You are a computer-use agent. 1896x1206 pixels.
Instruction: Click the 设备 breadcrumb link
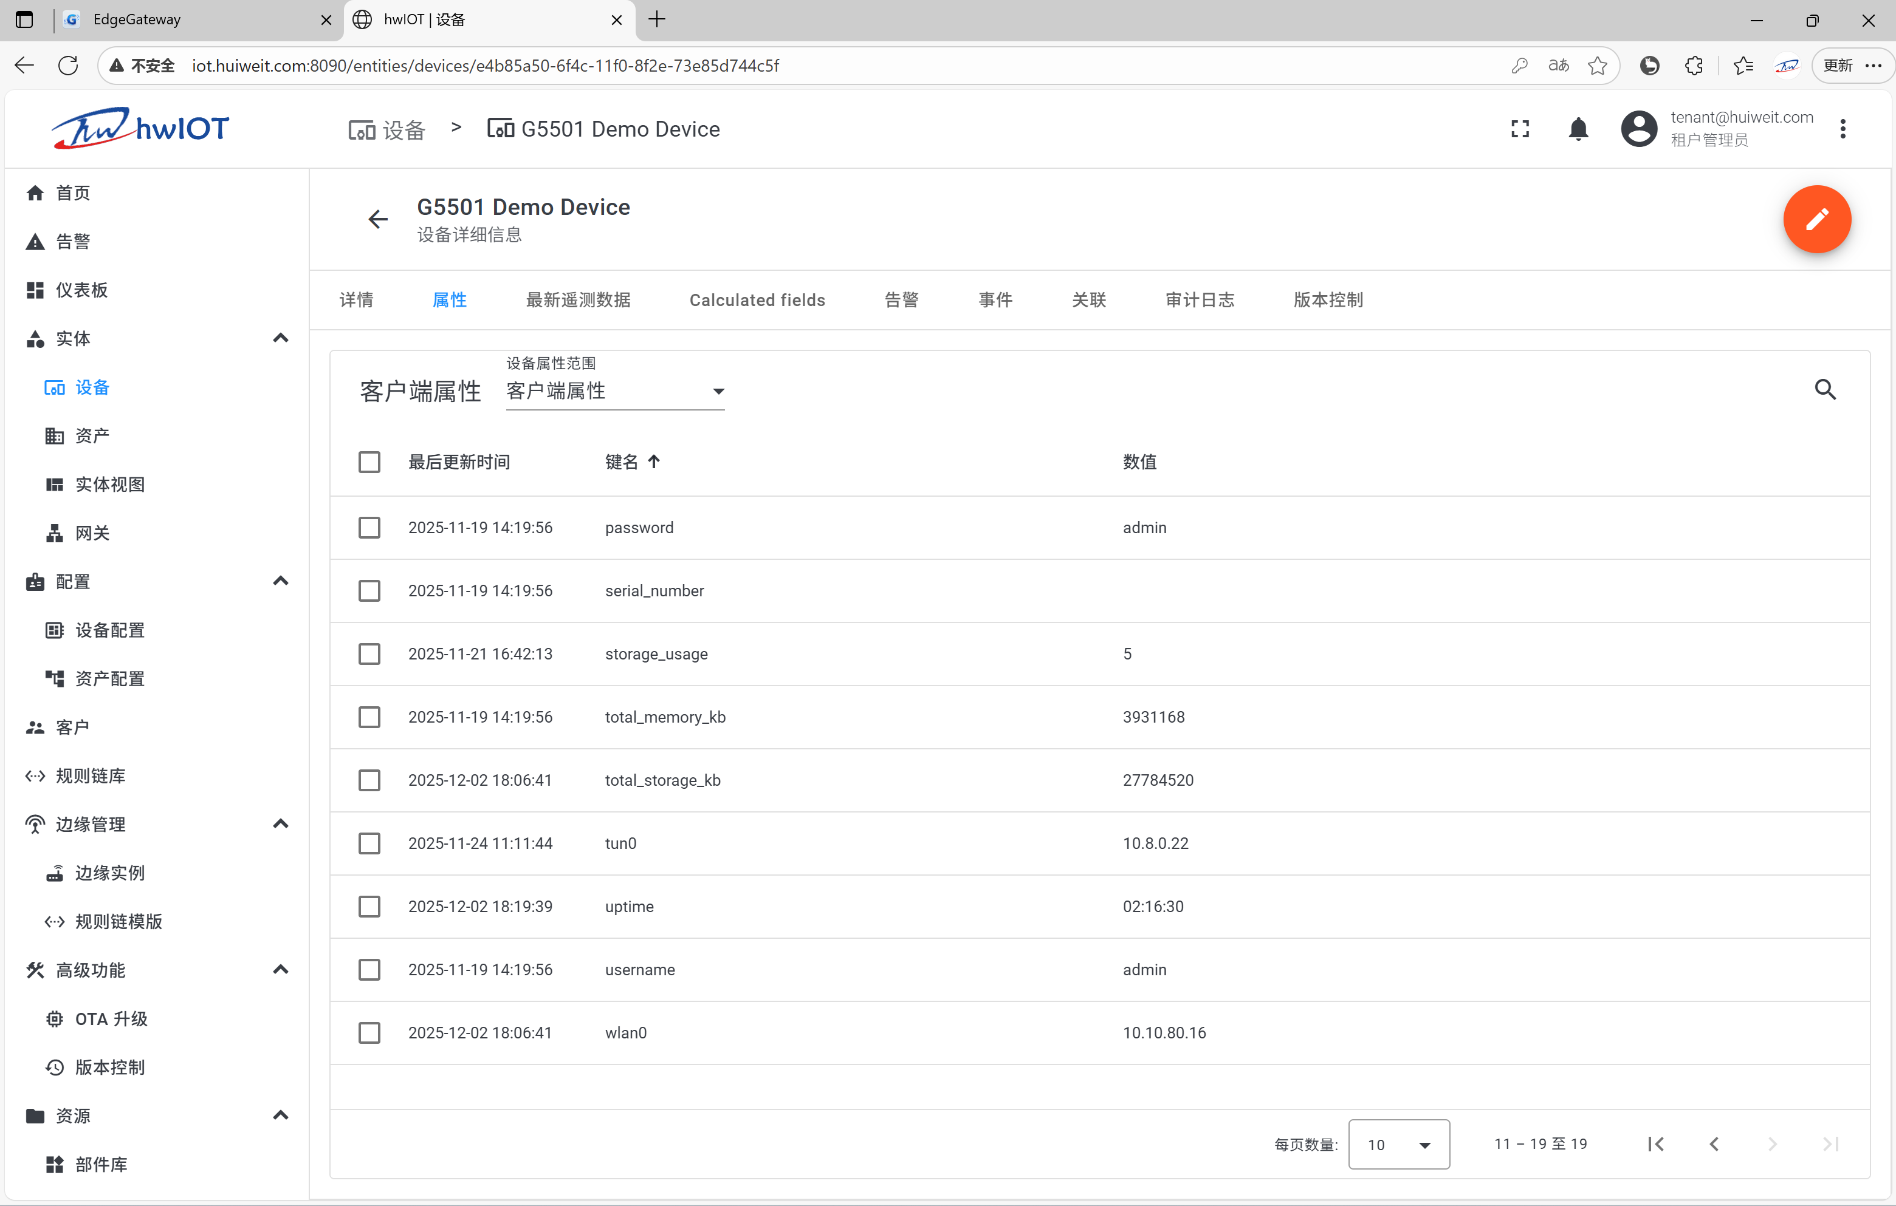click(x=386, y=129)
